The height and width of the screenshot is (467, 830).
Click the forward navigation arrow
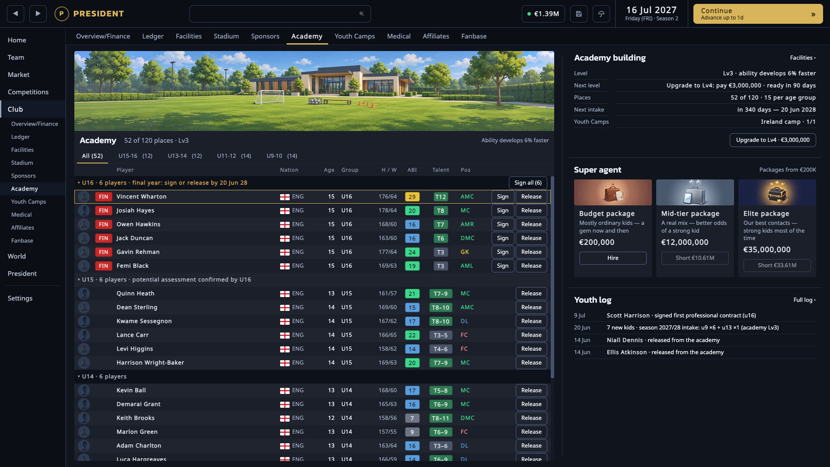coord(38,14)
